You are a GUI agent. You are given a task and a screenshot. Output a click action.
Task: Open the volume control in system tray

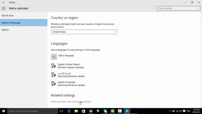tap(181, 111)
